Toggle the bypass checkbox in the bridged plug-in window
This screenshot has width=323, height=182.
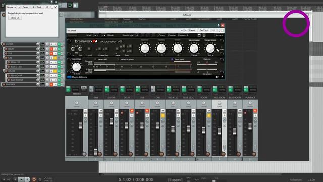pyautogui.click(x=56, y=7)
